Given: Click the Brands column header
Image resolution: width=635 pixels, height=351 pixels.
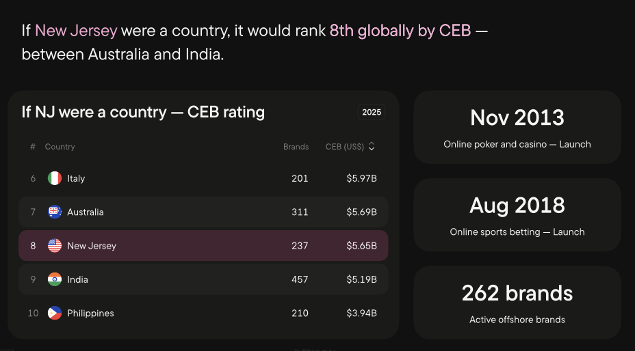Looking at the screenshot, I should pyautogui.click(x=296, y=147).
